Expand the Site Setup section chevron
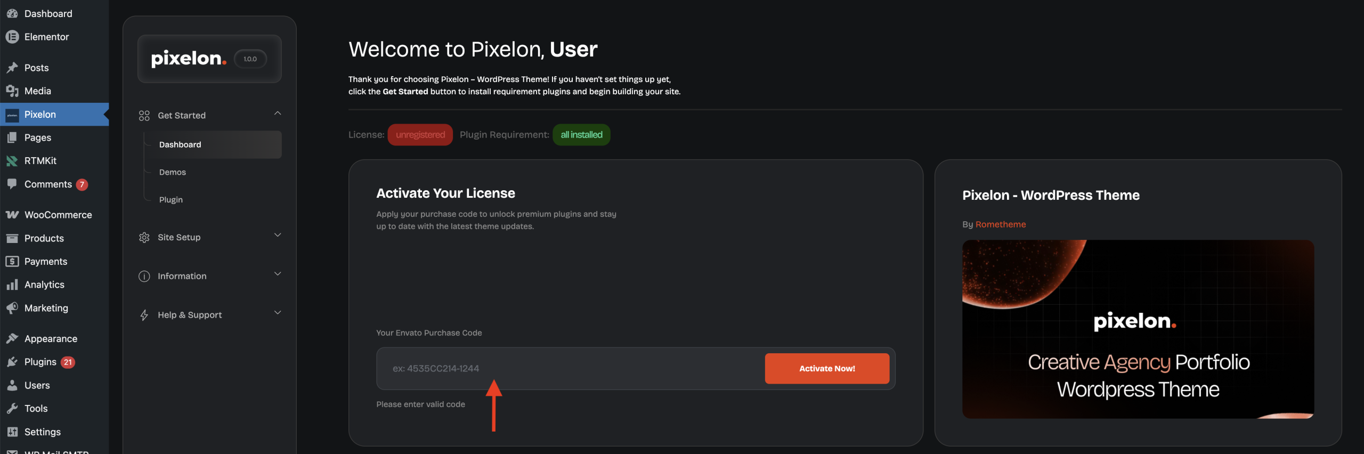This screenshot has width=1364, height=454. 278,235
